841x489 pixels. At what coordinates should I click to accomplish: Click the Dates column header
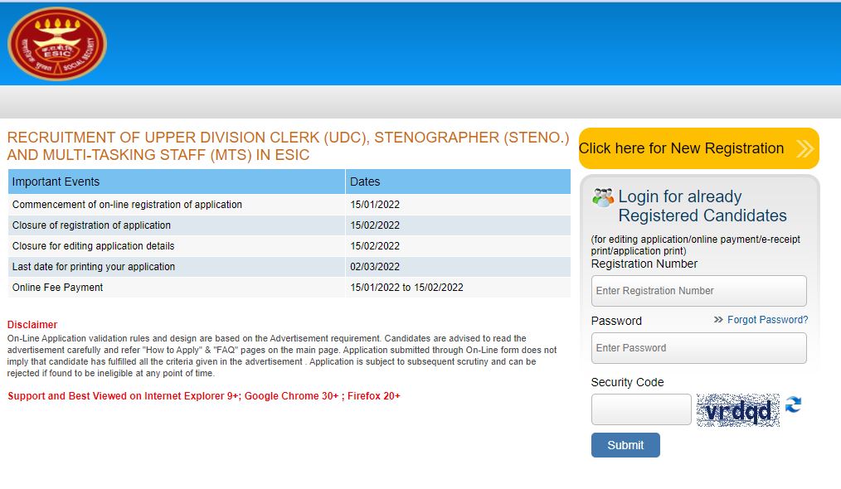tap(458, 182)
